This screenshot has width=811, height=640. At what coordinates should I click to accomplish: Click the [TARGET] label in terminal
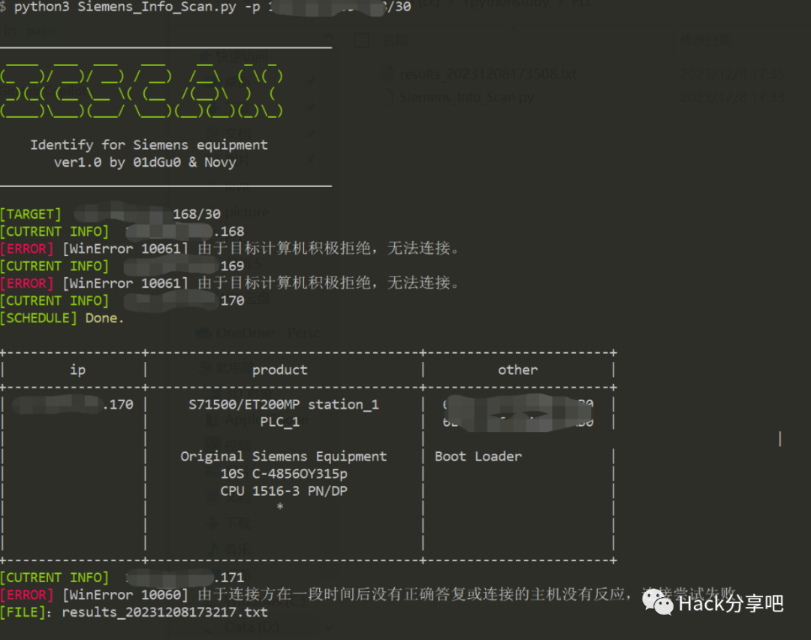coord(31,214)
